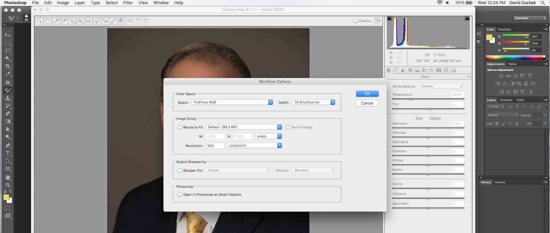Switch to the Swatches tab
This screenshot has height=233, width=550.
point(504,29)
